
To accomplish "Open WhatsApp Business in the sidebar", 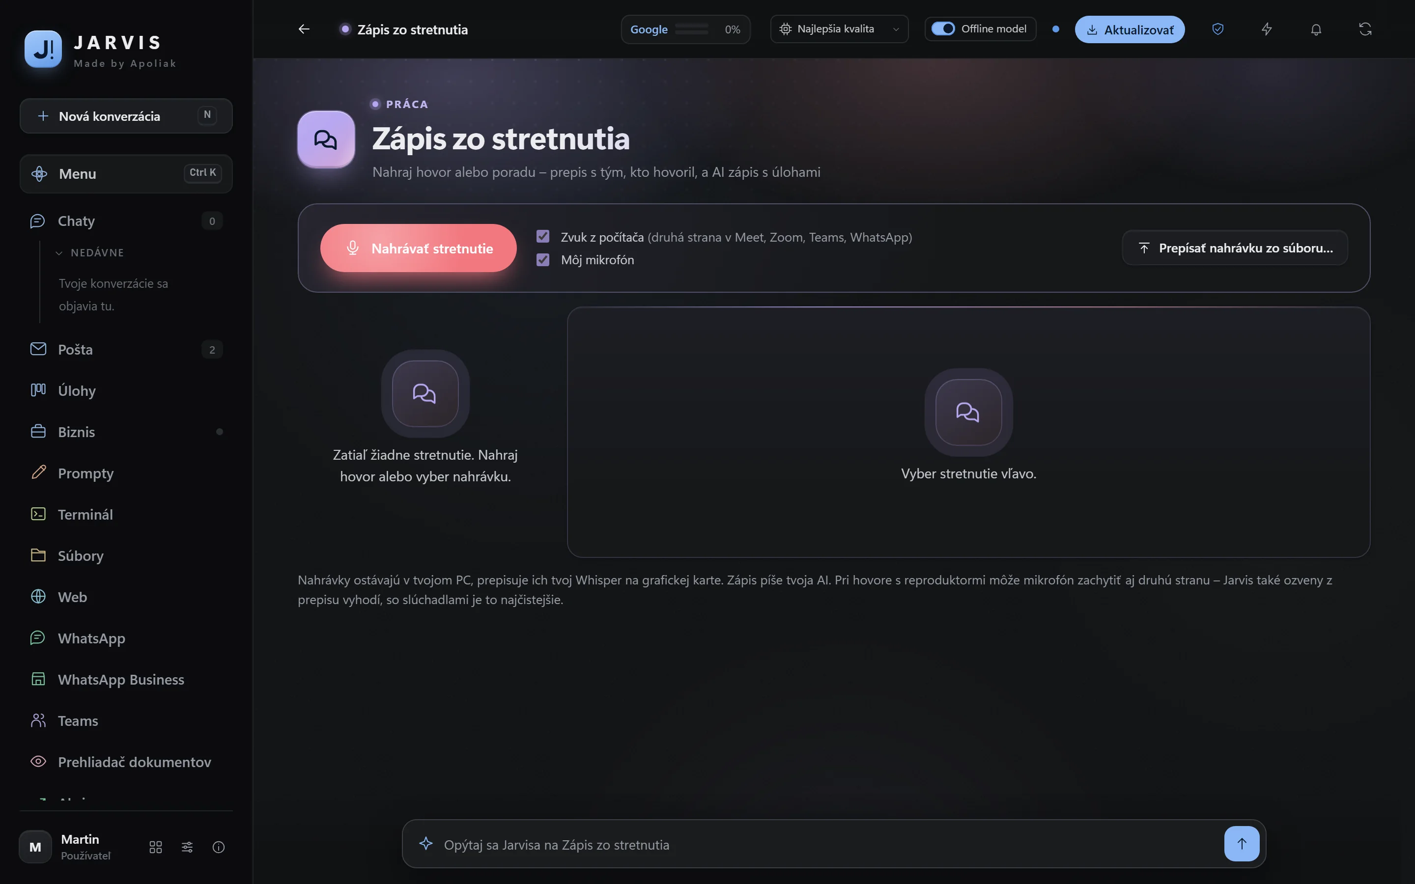I will (x=126, y=679).
